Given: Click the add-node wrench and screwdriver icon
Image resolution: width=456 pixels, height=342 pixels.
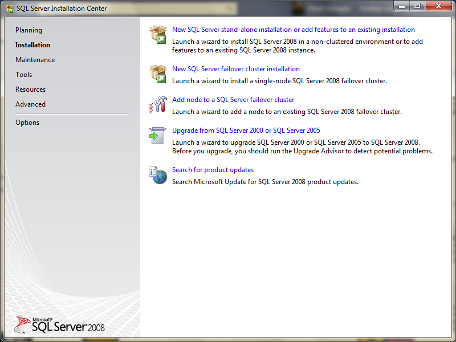Looking at the screenshot, I should click(157, 104).
